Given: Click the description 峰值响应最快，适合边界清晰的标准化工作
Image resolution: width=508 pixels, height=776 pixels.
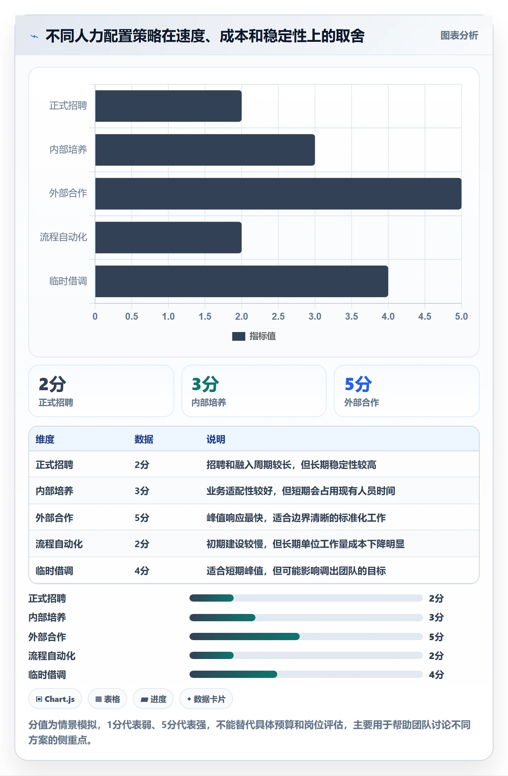Looking at the screenshot, I should click(x=296, y=518).
